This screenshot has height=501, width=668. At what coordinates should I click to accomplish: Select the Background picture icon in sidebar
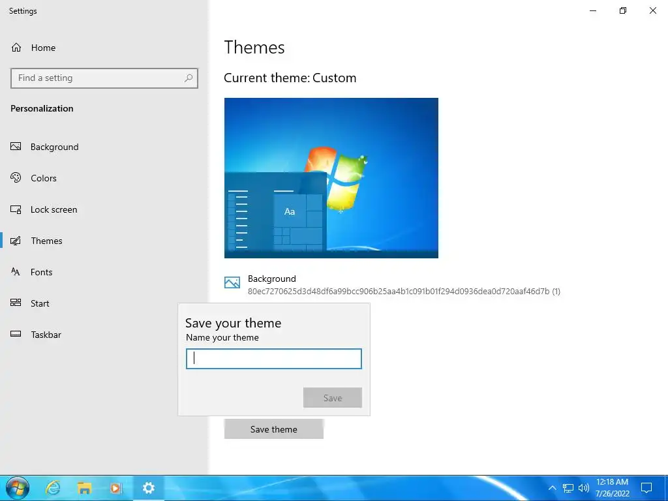tap(16, 147)
